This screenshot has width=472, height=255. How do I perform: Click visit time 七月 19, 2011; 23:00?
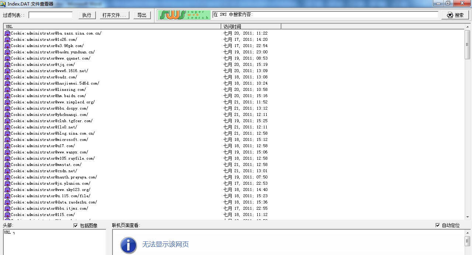tap(246, 52)
